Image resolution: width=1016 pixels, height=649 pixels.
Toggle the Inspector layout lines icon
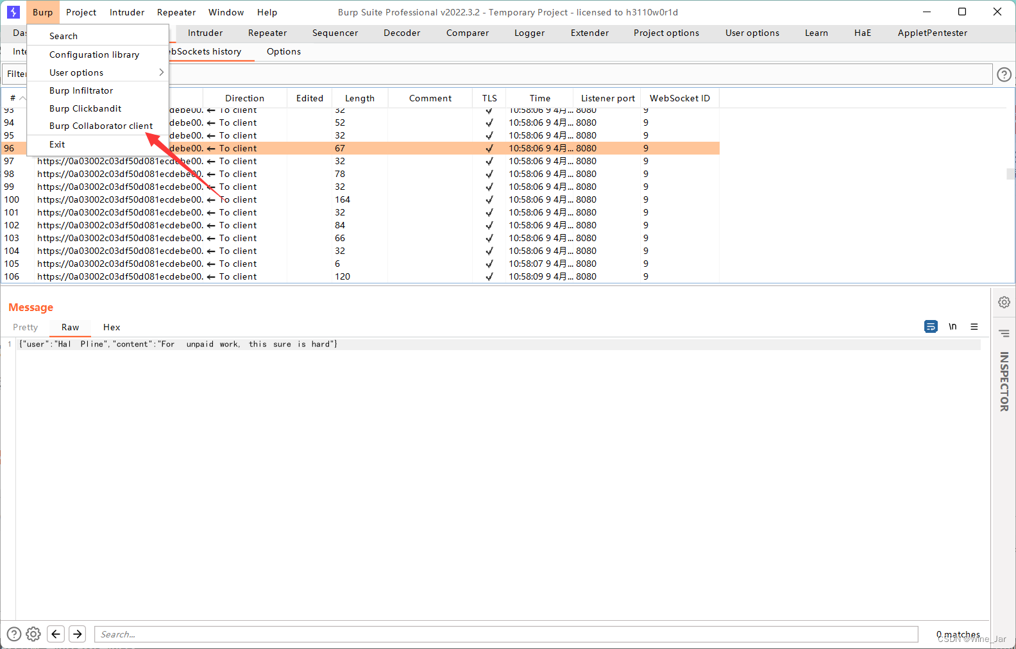pos(1004,333)
